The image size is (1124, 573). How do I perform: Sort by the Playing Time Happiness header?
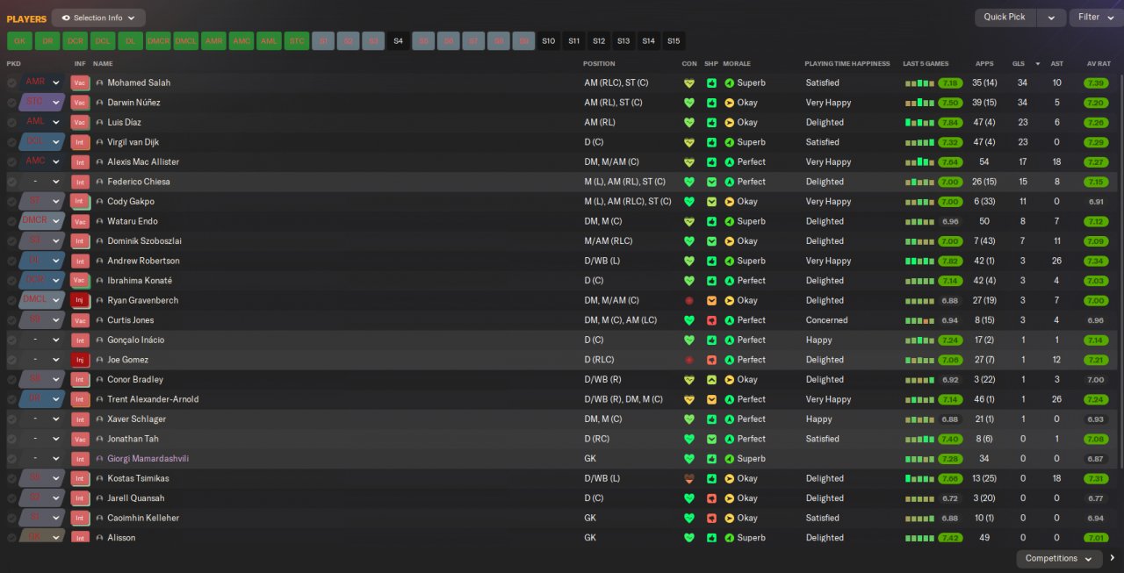[x=847, y=64]
